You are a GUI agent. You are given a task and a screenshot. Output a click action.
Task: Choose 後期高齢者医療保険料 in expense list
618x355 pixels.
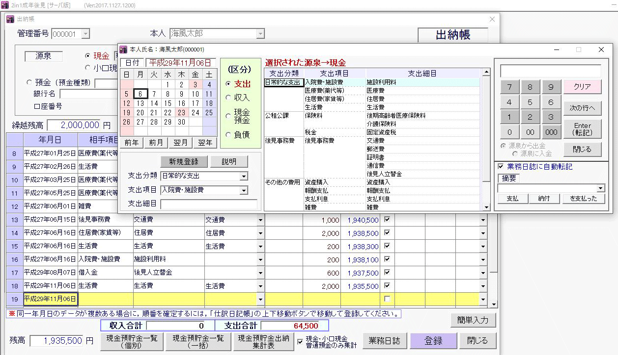pyautogui.click(x=396, y=116)
